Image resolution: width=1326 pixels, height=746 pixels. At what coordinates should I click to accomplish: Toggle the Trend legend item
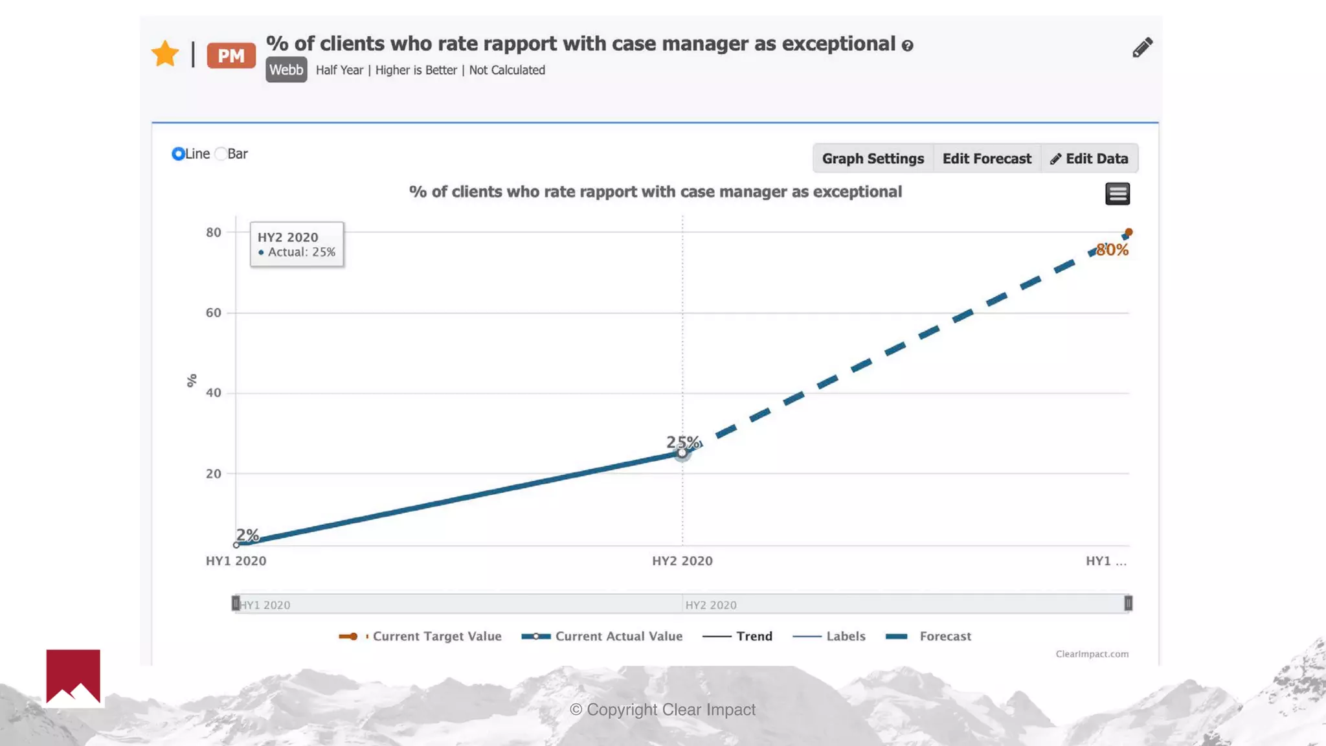coord(754,637)
